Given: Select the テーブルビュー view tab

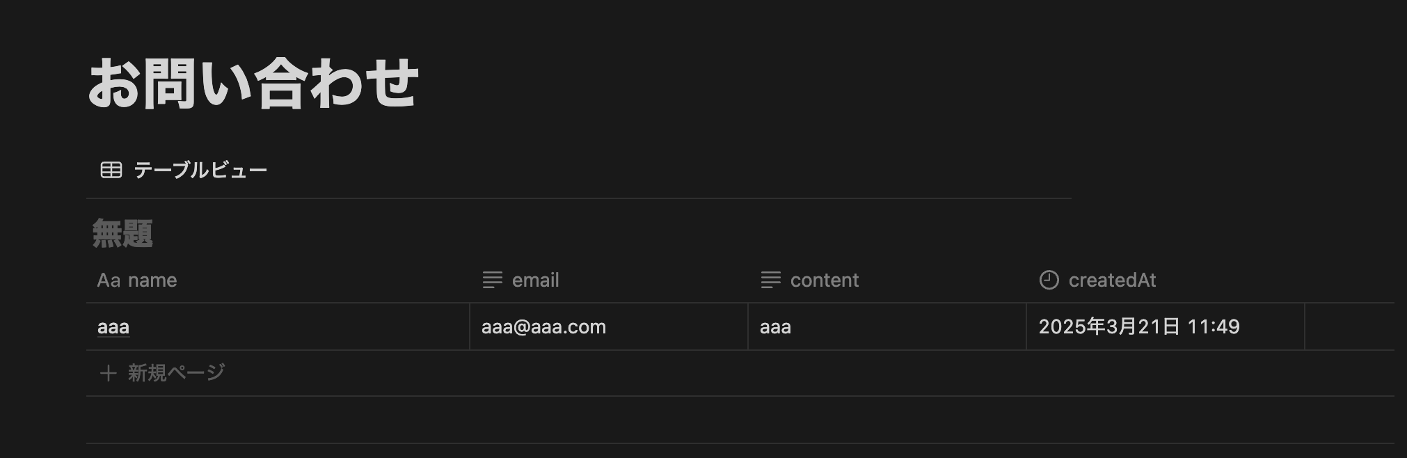Looking at the screenshot, I should point(200,170).
